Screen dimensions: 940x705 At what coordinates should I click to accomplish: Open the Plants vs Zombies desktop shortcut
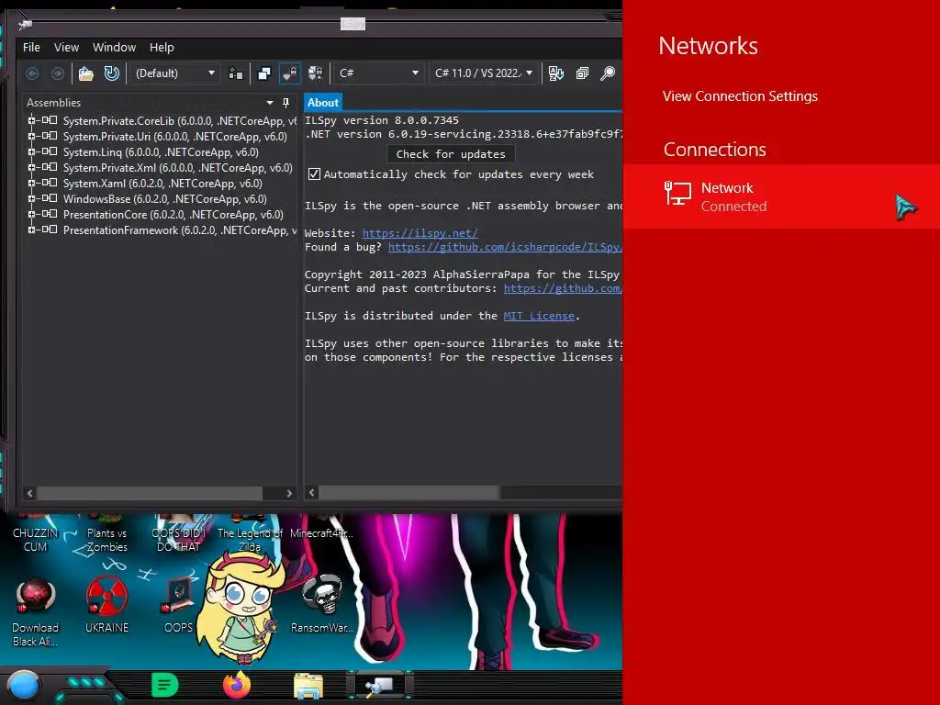point(106,533)
